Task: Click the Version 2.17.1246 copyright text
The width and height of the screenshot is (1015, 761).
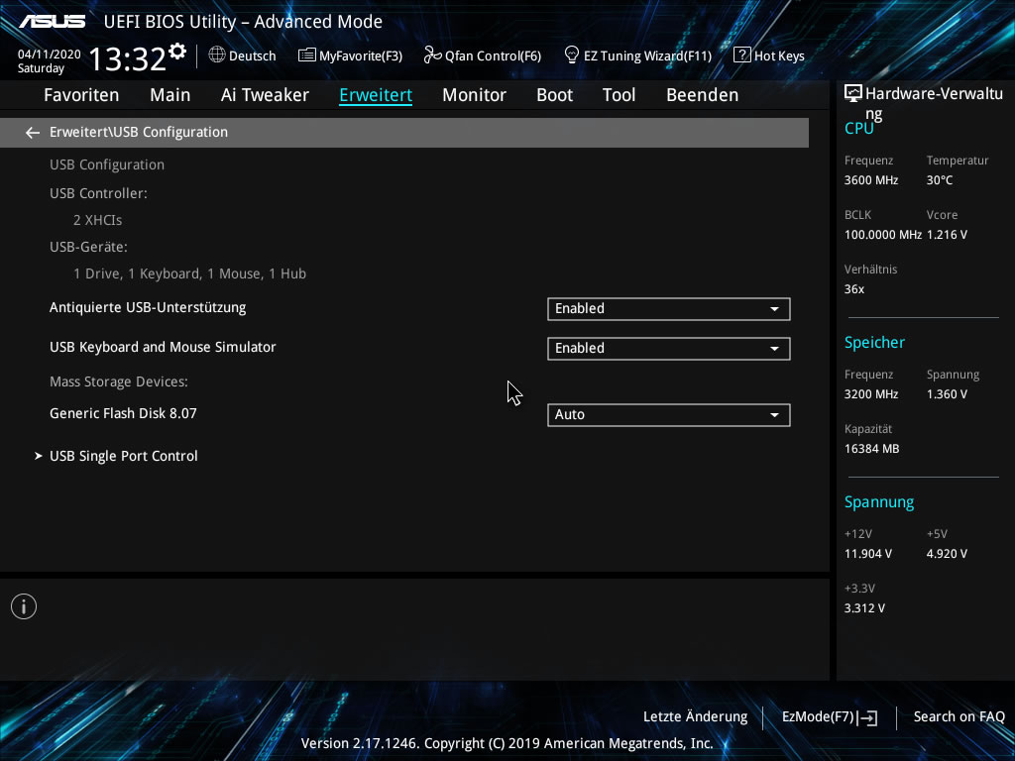Action: click(507, 743)
